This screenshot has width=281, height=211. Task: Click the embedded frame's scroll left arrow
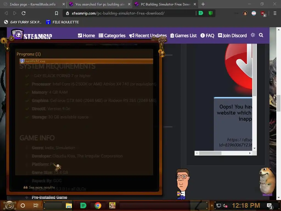pos(197,153)
